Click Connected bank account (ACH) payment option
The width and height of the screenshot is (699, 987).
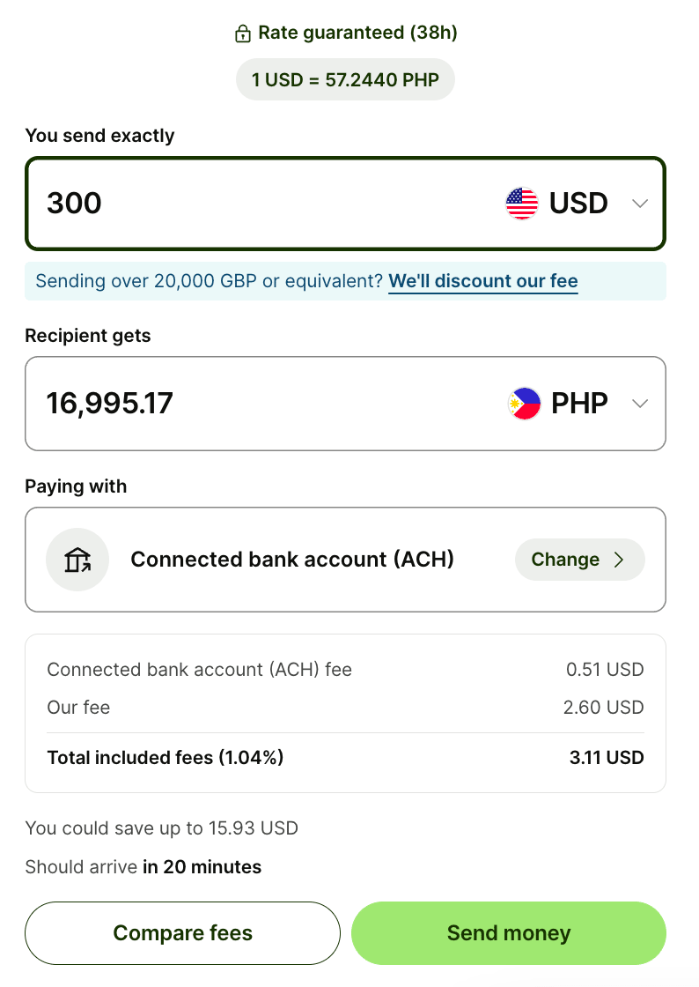[291, 560]
